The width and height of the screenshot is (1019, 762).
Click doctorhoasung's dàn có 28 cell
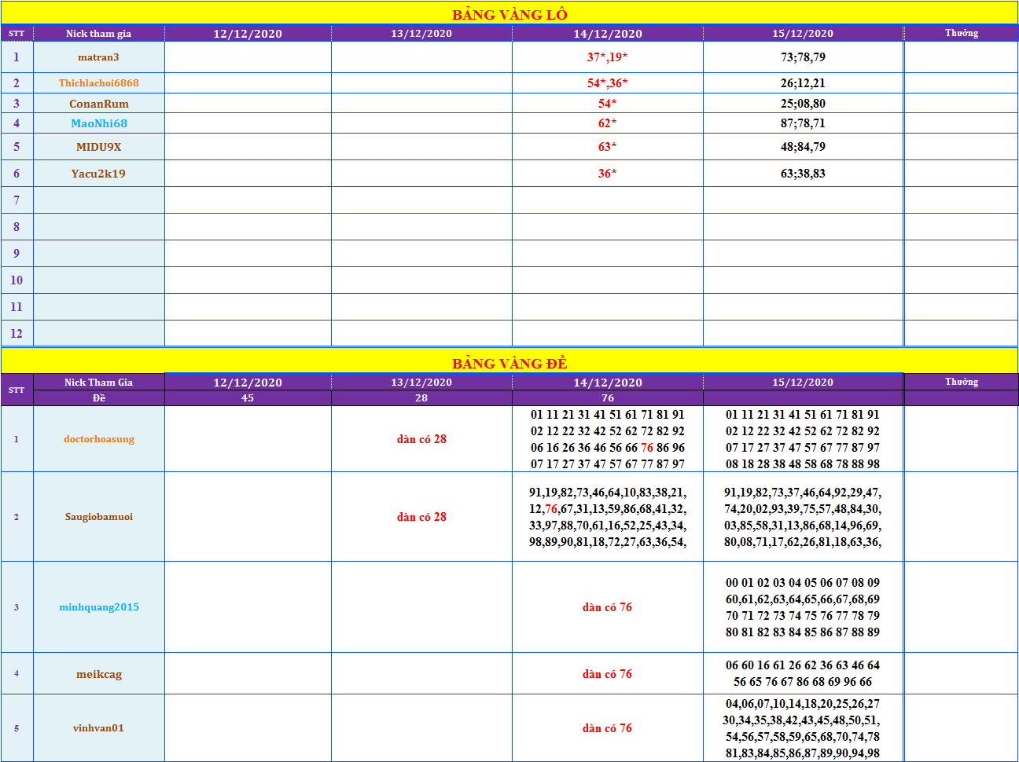point(421,439)
